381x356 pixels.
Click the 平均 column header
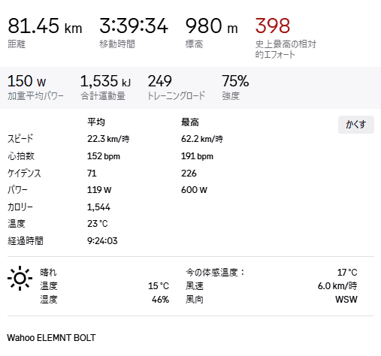click(96, 122)
